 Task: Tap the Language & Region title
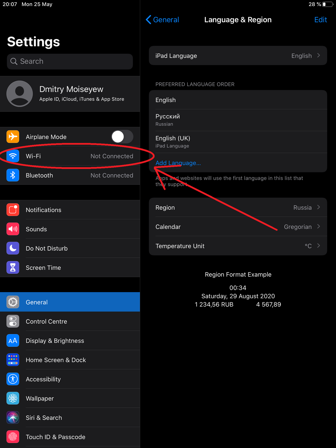[x=238, y=20]
